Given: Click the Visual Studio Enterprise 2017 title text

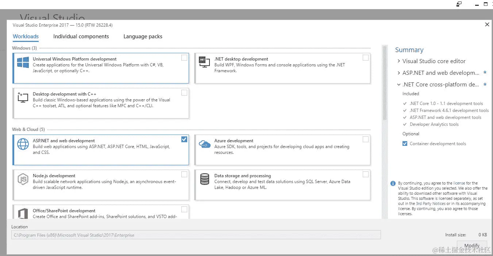Looking at the screenshot, I should (x=62, y=25).
